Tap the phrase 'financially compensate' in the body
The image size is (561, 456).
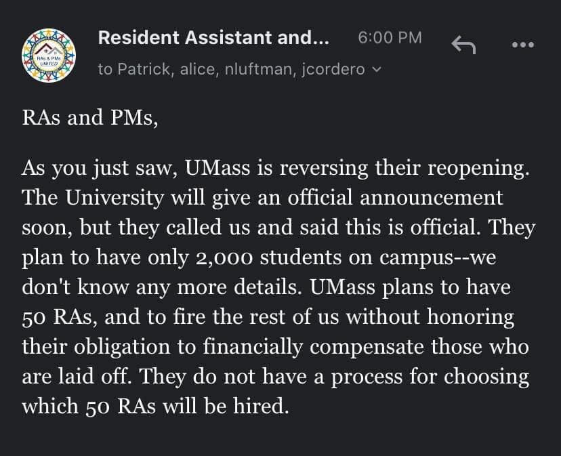[313, 347]
